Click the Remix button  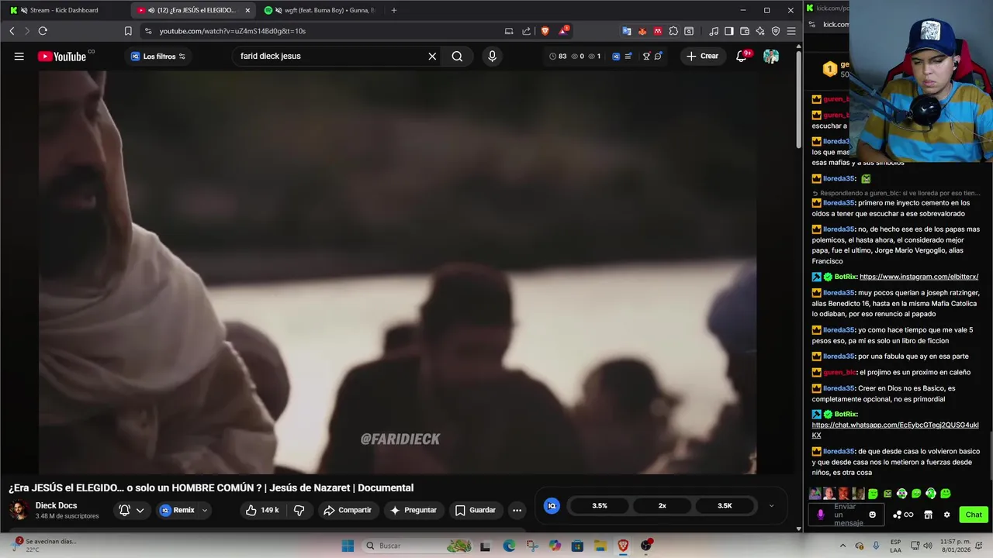177,510
